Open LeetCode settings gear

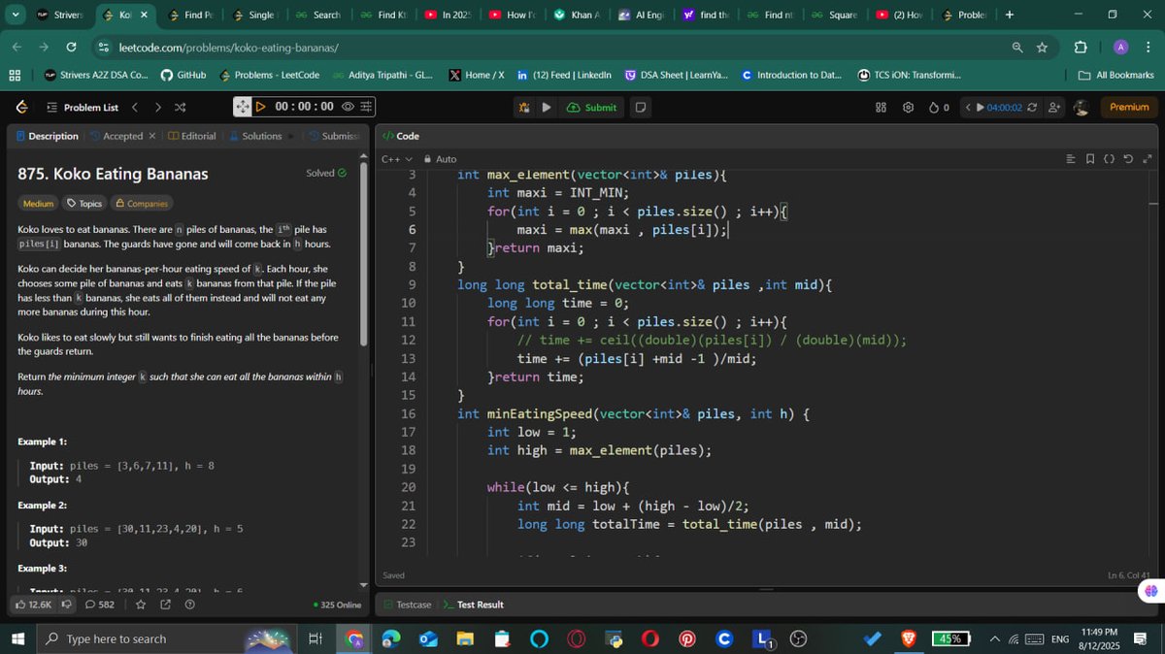coord(909,108)
